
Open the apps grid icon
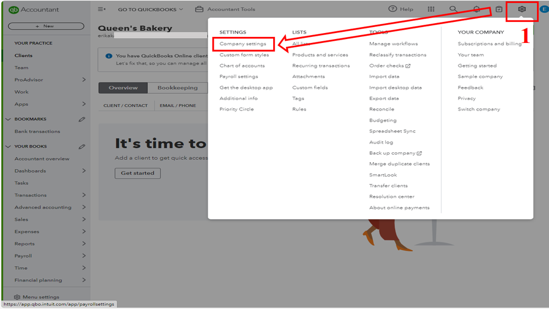click(x=431, y=9)
